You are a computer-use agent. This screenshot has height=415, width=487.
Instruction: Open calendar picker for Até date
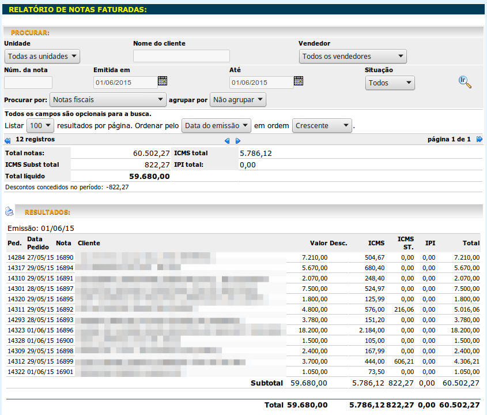[x=298, y=81]
